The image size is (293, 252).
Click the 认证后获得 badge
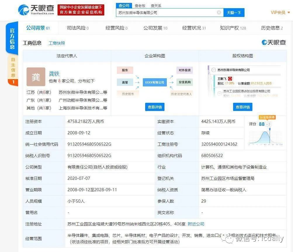pyautogui.click(x=267, y=117)
